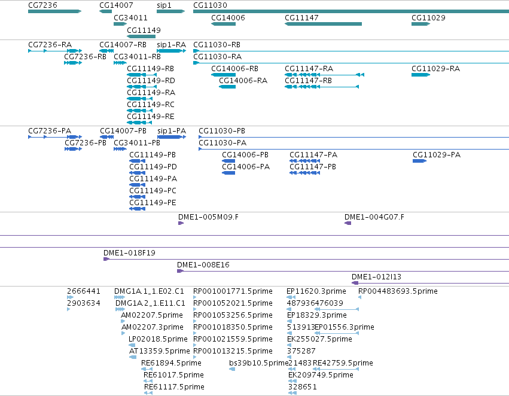Click EST EK209749.5prime
Viewport: 509px width, 396px height.
coord(321,375)
